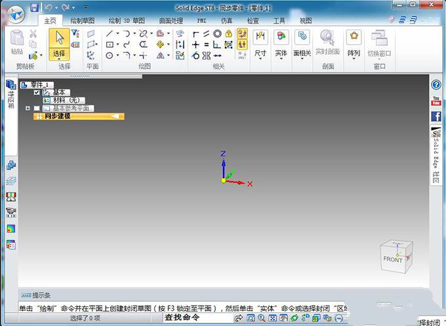Screen dimensions: 446x326
Task: Click the 粘贴 paste button
Action: [x=17, y=42]
